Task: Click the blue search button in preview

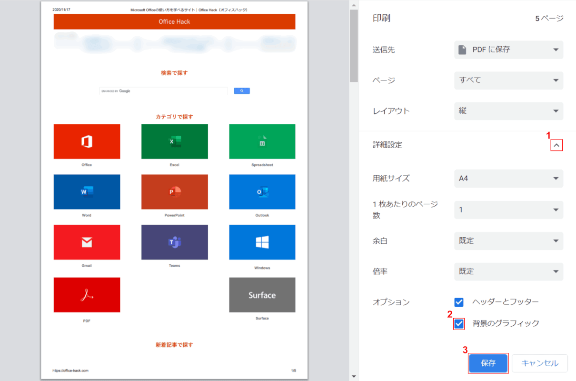Action: (x=242, y=91)
